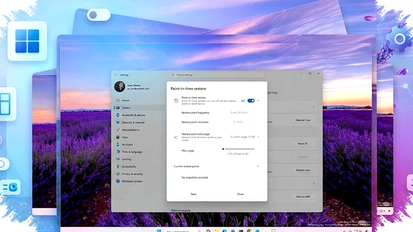Collapse the Current restore points section

[258, 166]
